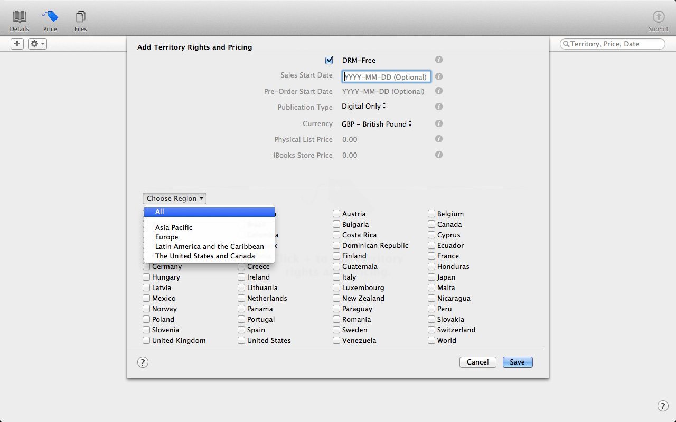Check the Ireland territory box
Screen dimensions: 676x422
tap(241, 277)
